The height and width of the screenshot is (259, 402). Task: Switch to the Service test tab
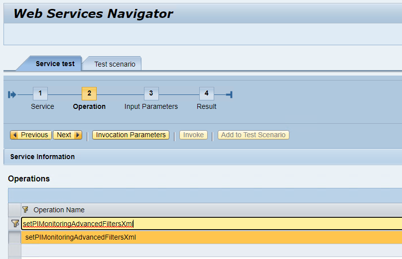click(55, 64)
